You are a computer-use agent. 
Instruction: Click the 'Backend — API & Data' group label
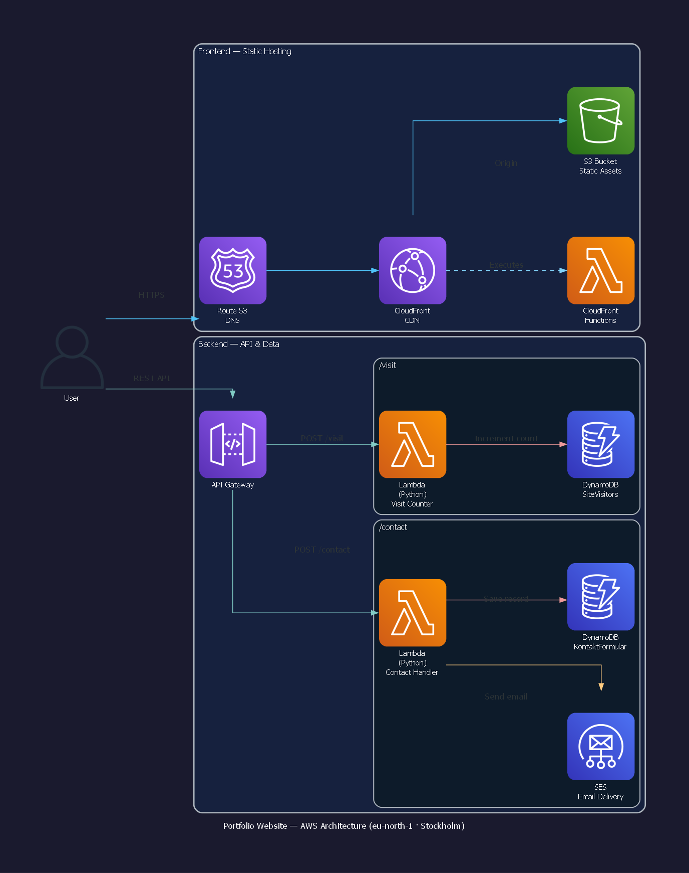(x=238, y=344)
